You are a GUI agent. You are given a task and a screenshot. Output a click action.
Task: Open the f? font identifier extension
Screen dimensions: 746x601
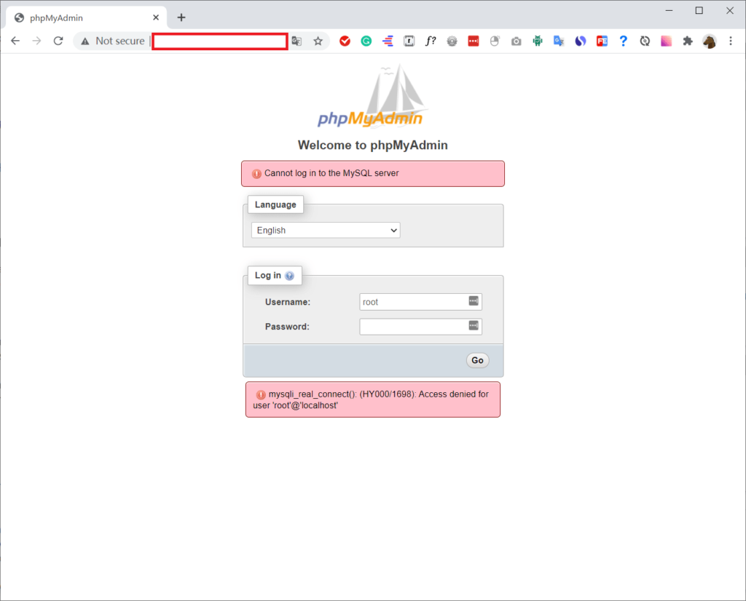tap(431, 41)
